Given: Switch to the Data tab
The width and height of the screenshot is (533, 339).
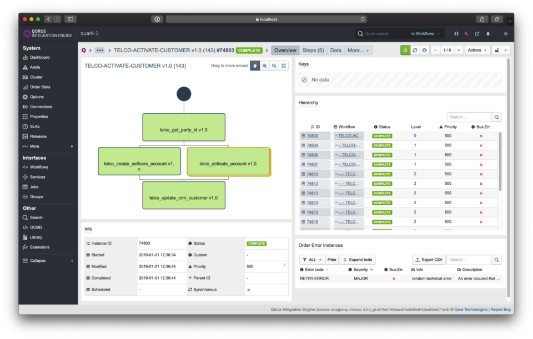Looking at the screenshot, I should tap(335, 50).
